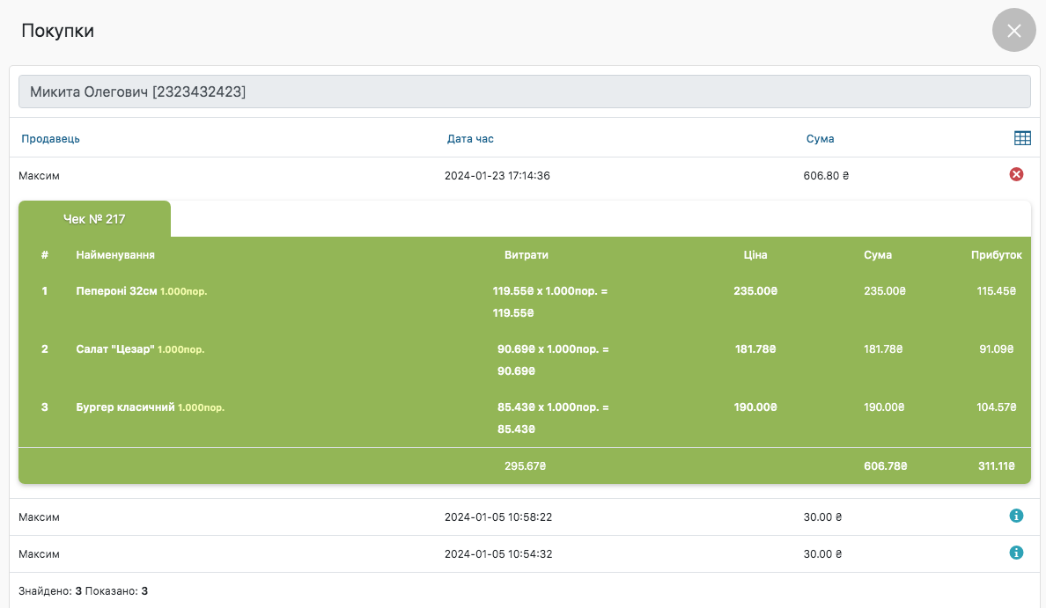The image size is (1046, 608).
Task: Click the Прибуток column header in receipt
Action: [x=996, y=255]
